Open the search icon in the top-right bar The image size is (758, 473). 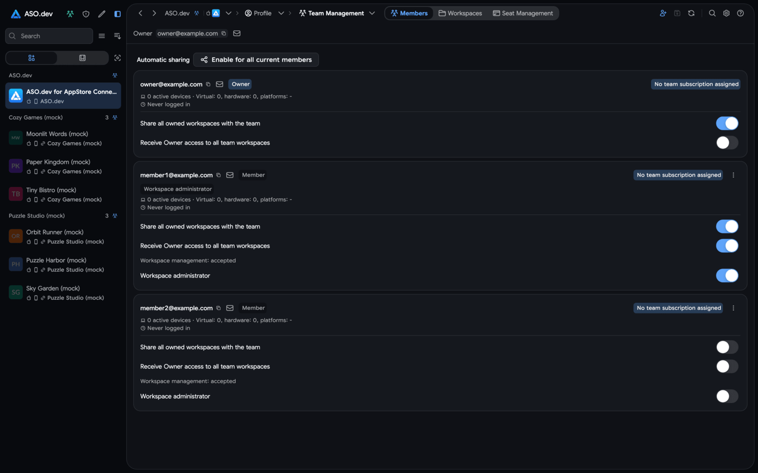coord(712,13)
